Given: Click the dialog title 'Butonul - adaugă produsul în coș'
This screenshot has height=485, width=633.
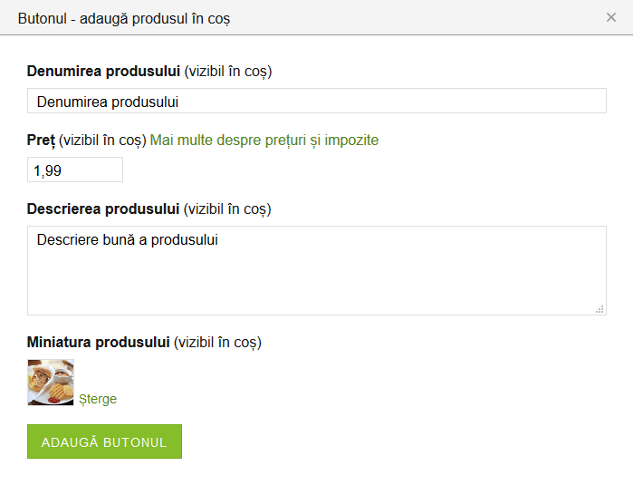Looking at the screenshot, I should 124,18.
